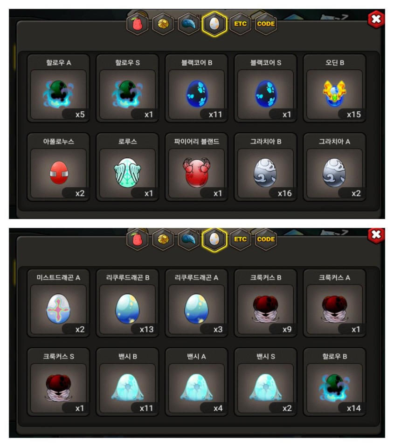Close the top inventory window
Screen dimensions: 394x447
pos(376,19)
